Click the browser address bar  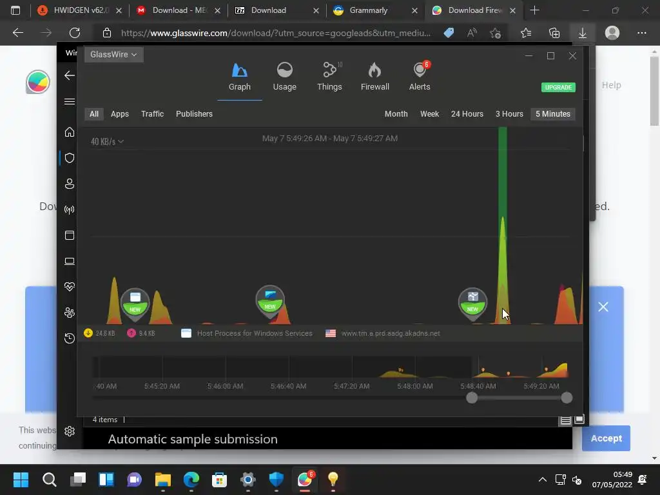coord(276,33)
